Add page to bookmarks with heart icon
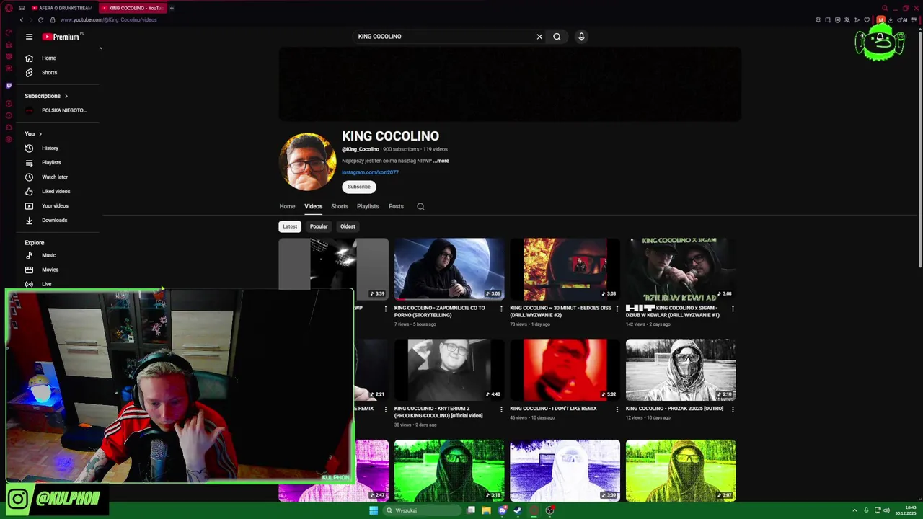 867,20
